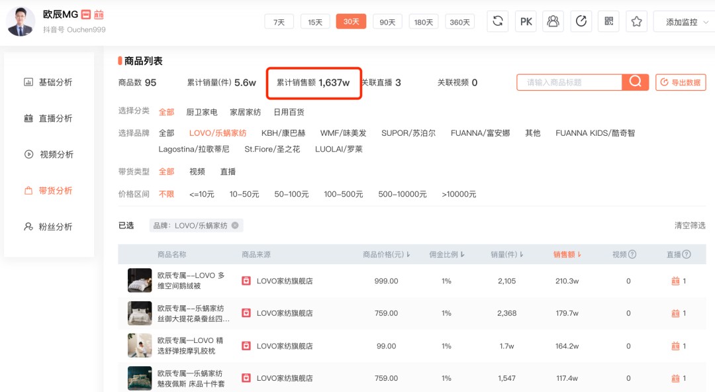Click live icon in the 210.3w row

coord(675,281)
